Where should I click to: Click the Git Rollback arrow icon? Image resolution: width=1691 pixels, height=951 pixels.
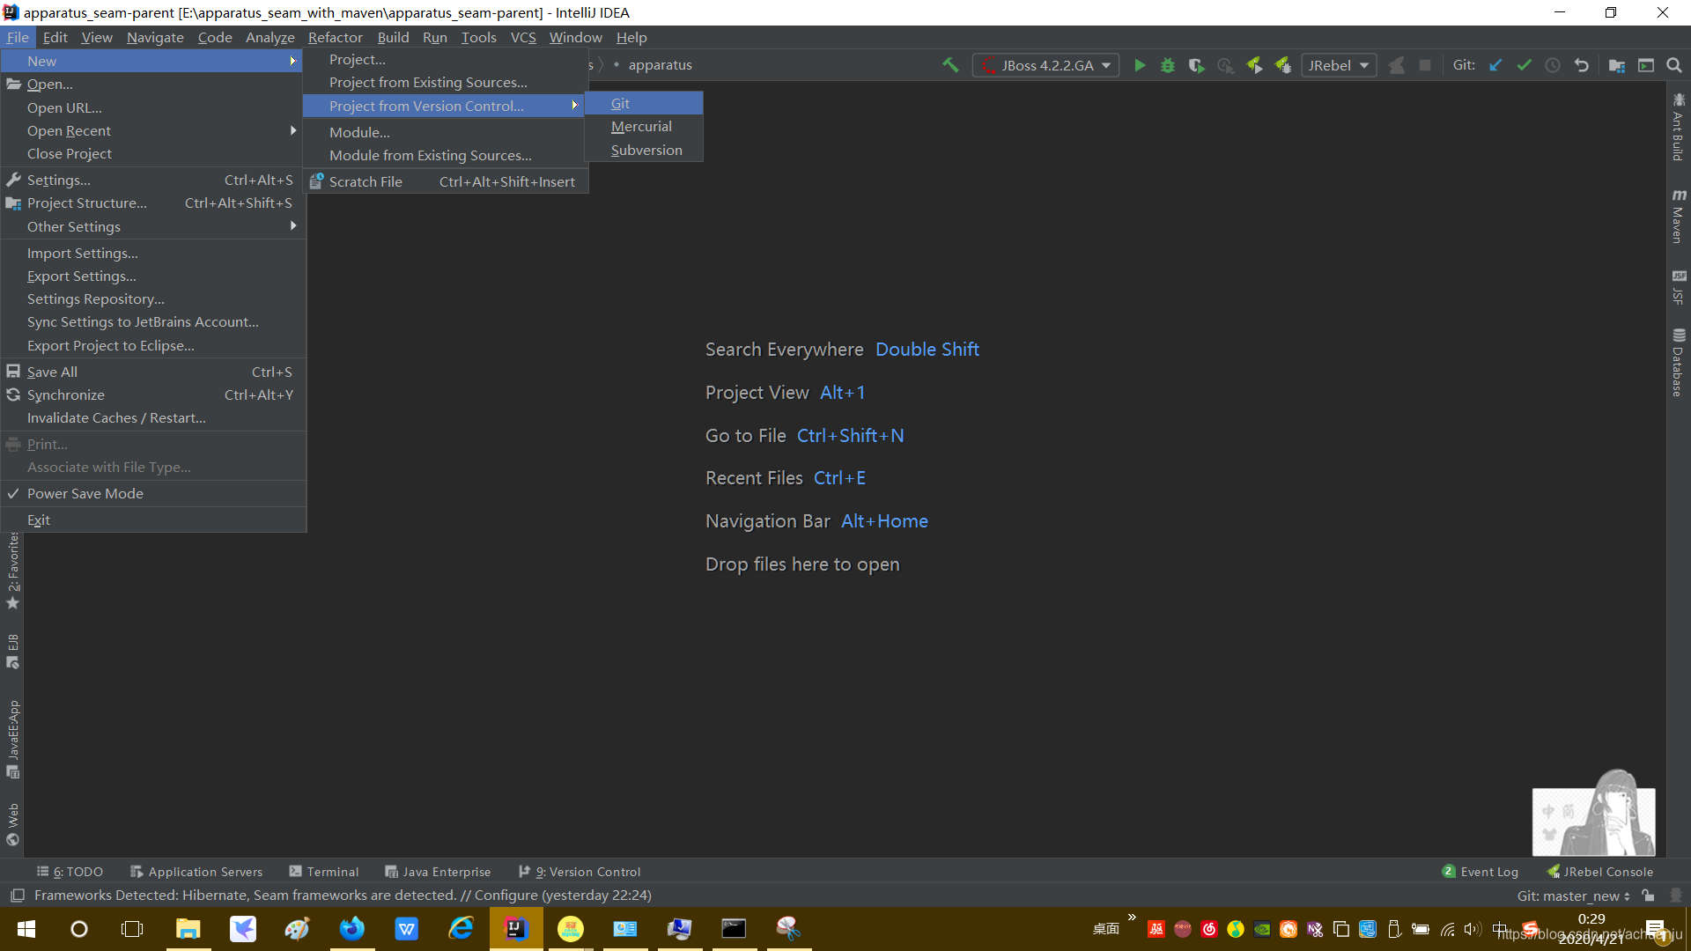click(1582, 65)
